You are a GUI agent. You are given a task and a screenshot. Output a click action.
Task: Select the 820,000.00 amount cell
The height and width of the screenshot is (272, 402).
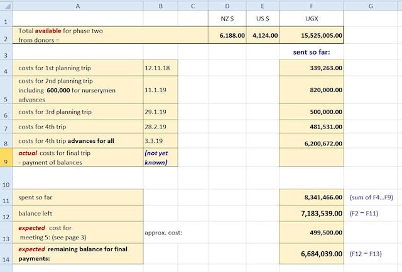(x=312, y=90)
